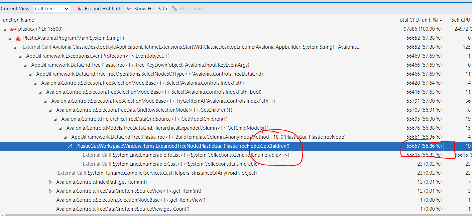Expand the TreeDataGridItemsSourceView get_Item node

pos(51,191)
